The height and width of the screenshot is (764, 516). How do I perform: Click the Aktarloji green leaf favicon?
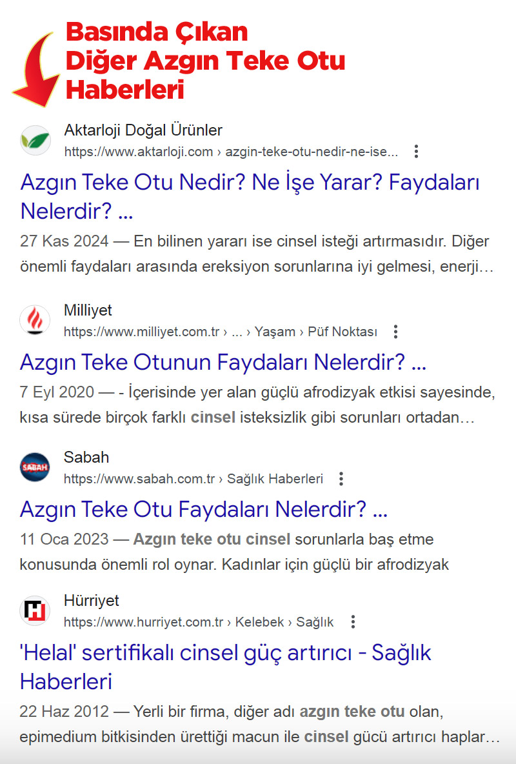35,141
